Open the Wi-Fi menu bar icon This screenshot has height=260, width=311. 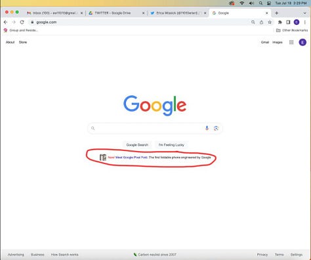point(241,3)
